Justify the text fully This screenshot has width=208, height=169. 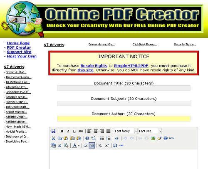(x=109, y=131)
